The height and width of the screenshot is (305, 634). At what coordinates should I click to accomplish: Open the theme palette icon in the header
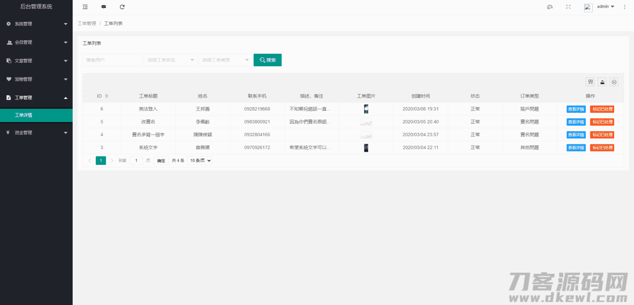[549, 7]
